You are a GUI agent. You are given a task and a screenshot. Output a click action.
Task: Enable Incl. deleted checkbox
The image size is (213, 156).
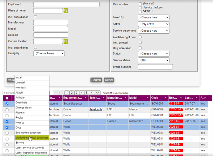click(140, 42)
